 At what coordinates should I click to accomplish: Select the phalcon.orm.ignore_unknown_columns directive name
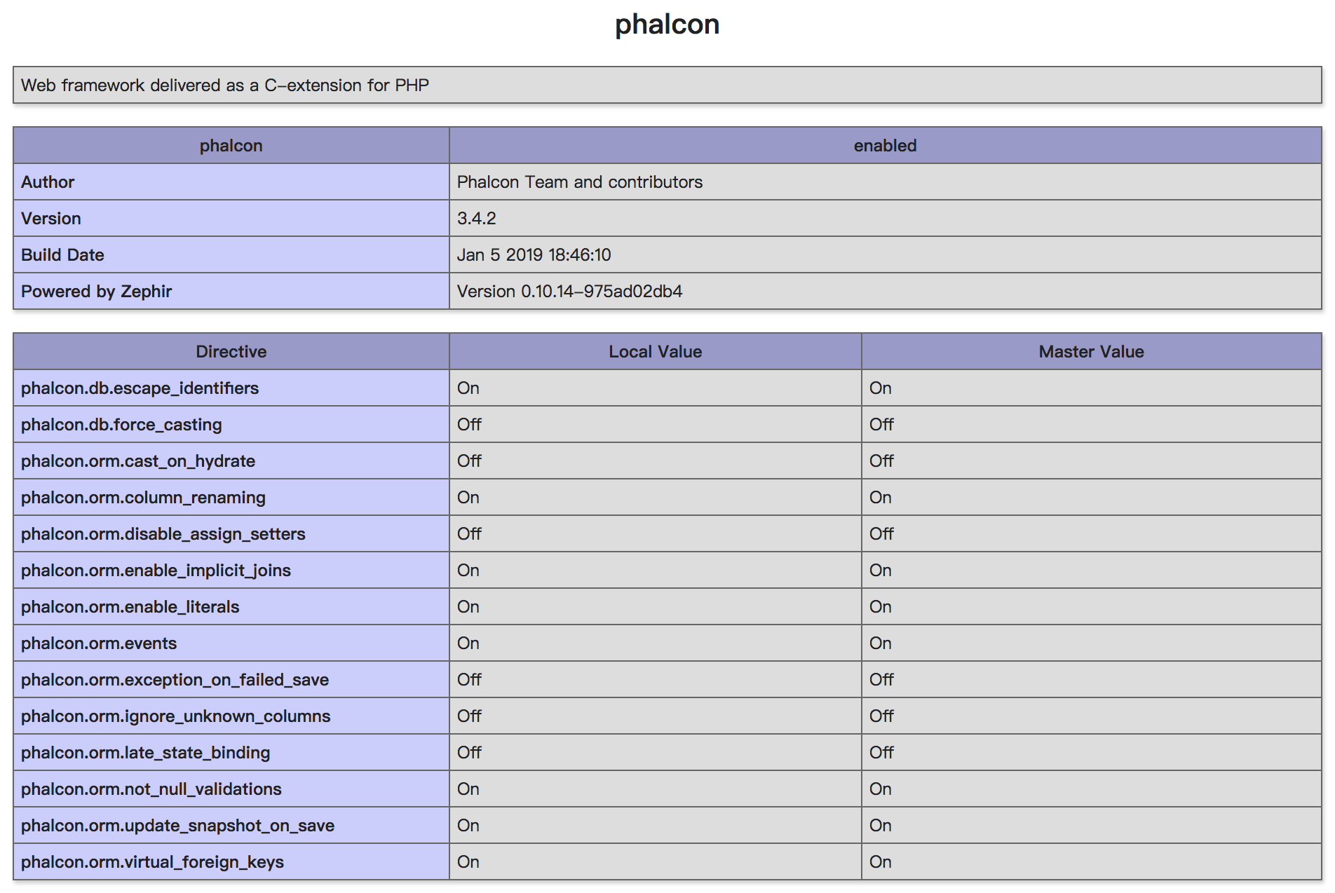click(x=175, y=716)
